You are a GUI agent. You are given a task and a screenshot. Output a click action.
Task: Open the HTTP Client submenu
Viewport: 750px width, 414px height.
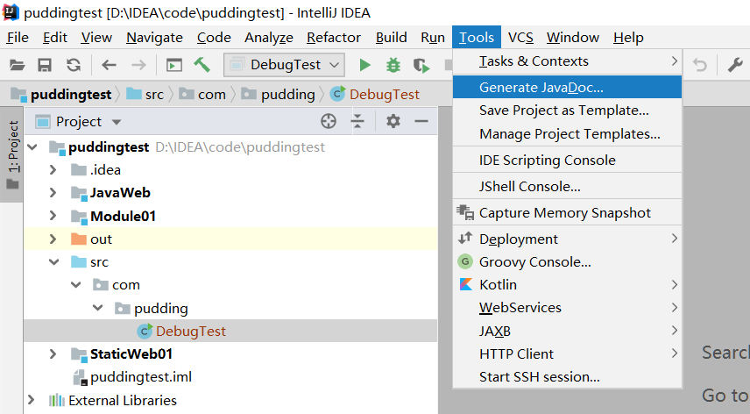click(x=567, y=354)
